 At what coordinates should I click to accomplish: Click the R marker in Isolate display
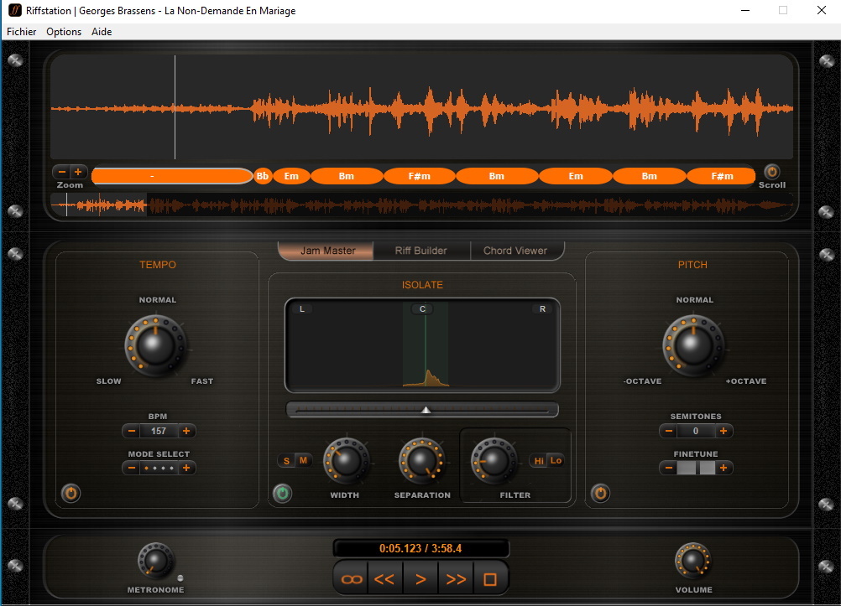542,309
